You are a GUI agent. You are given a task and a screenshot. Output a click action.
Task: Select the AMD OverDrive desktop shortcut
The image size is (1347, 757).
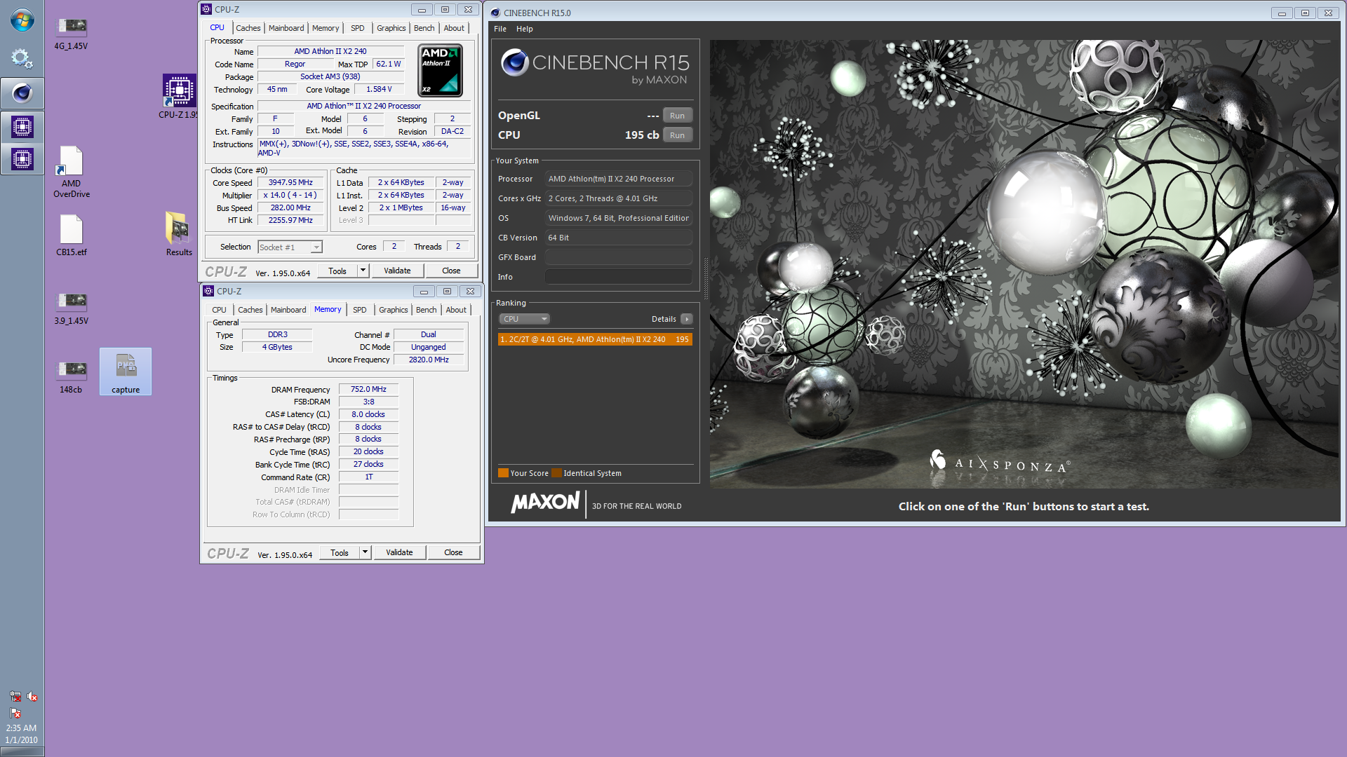click(71, 172)
